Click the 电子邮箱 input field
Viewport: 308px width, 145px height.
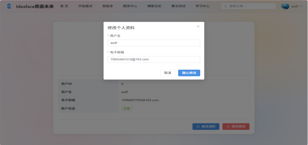coord(154,59)
